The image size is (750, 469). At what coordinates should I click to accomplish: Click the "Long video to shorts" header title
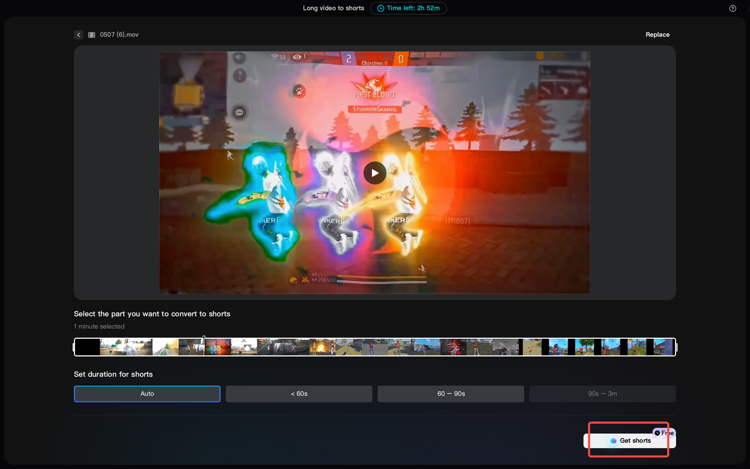point(333,8)
